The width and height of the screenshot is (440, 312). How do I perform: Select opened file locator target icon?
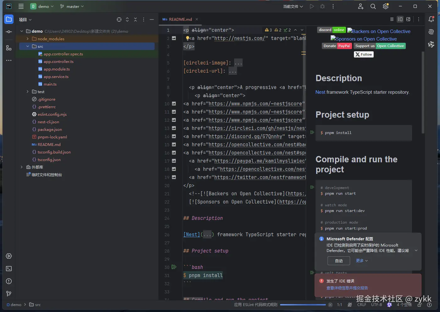click(x=119, y=19)
